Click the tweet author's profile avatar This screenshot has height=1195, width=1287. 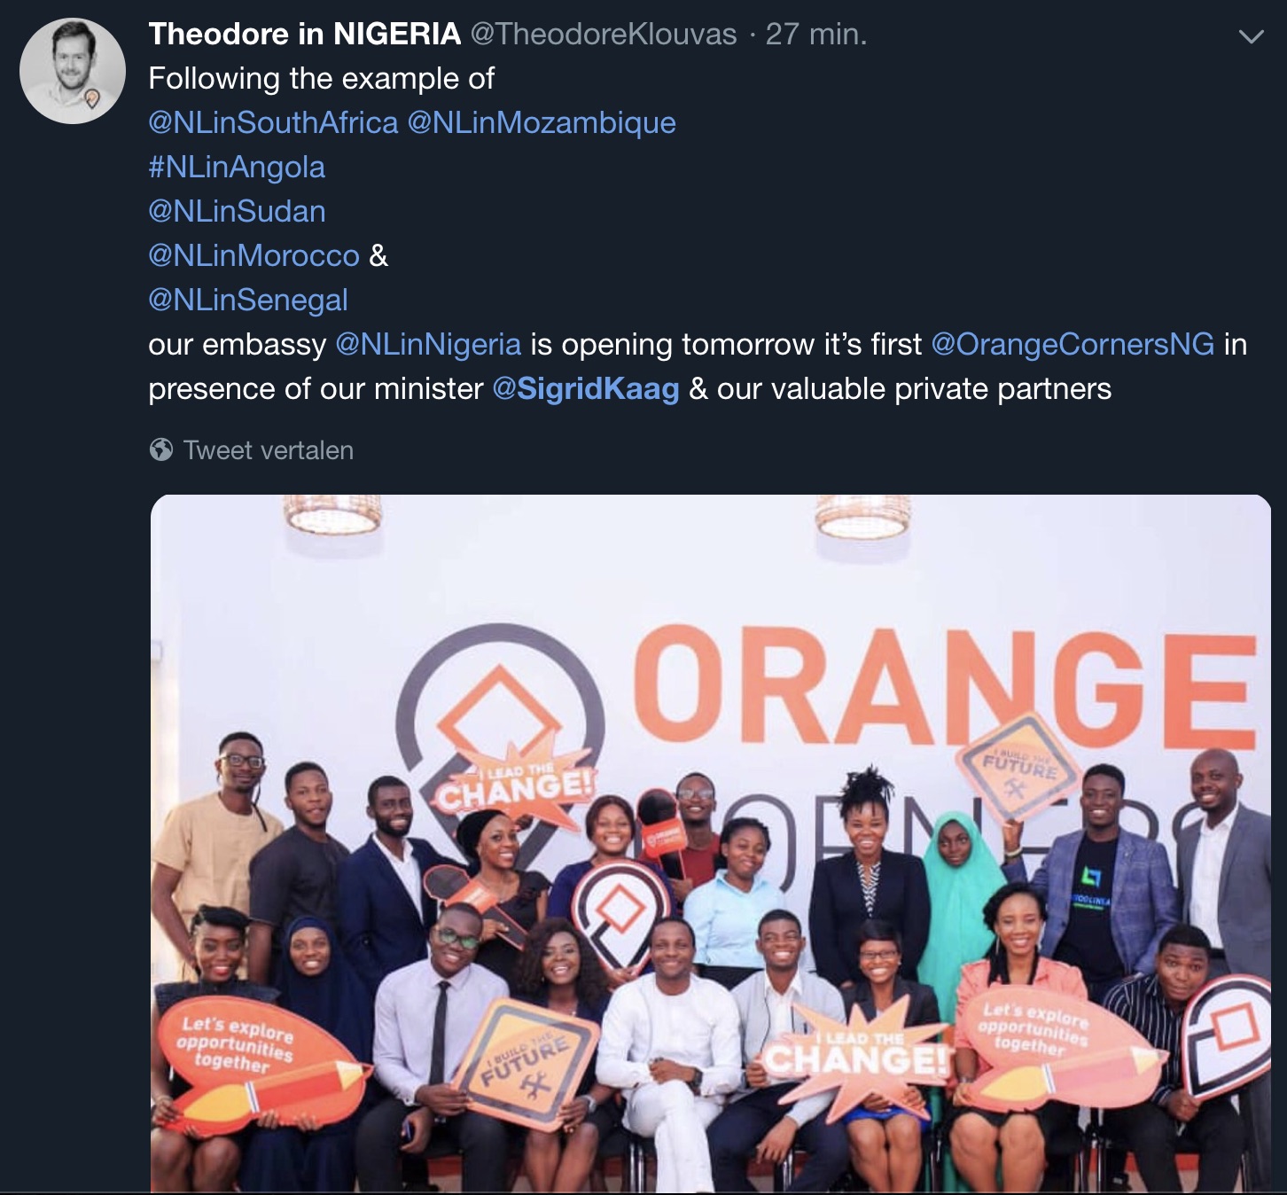73,71
